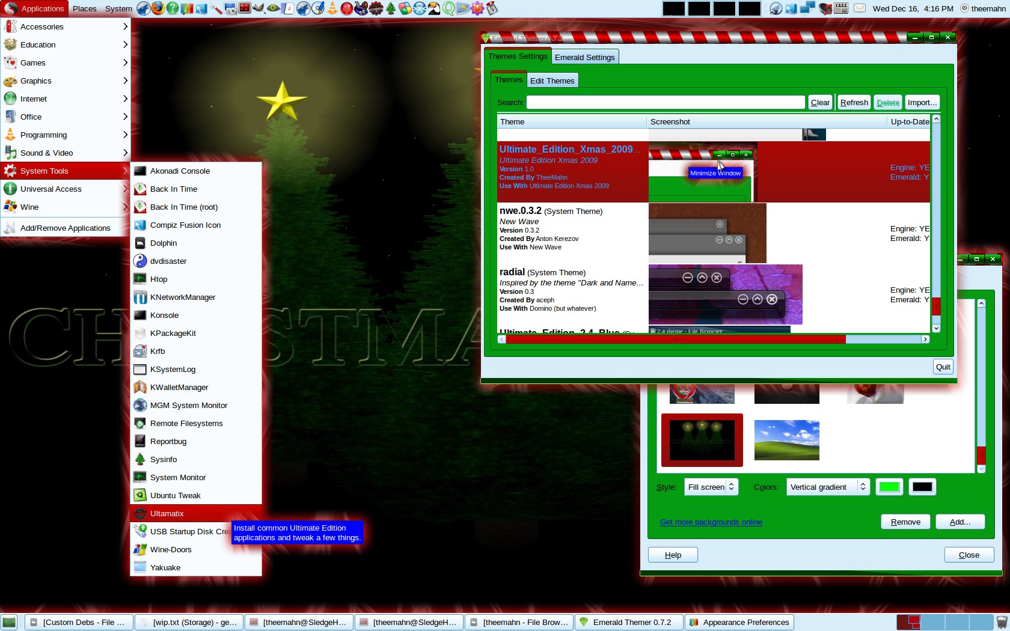
Task: Open KNetworkManager
Action: pyautogui.click(x=196, y=297)
